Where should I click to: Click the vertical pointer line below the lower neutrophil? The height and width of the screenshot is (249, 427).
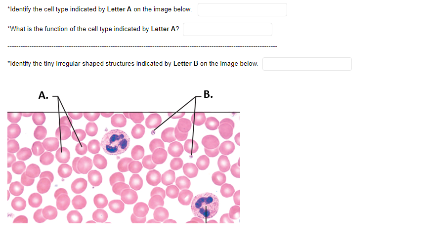coord(206,215)
